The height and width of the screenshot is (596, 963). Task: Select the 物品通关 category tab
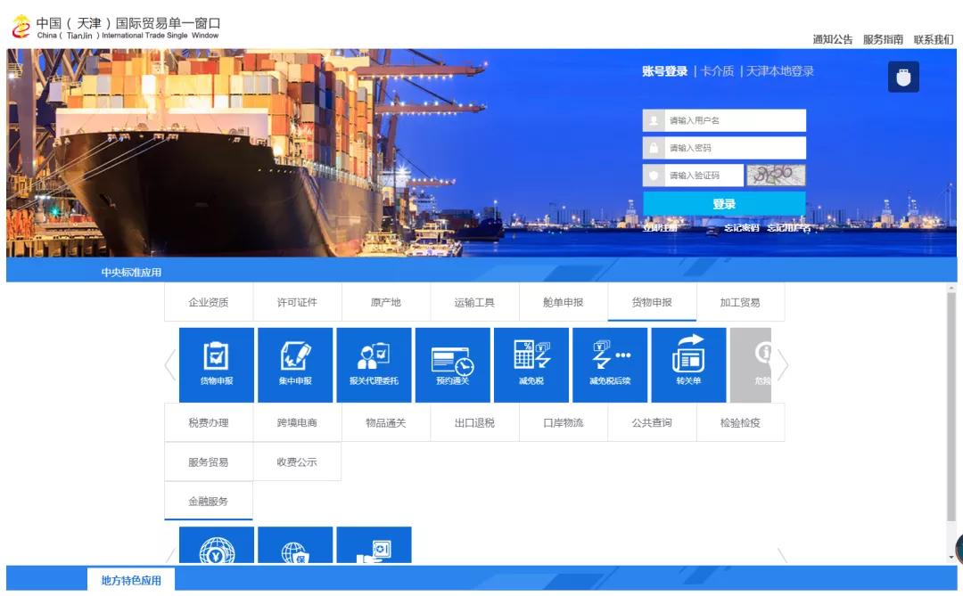pos(386,422)
